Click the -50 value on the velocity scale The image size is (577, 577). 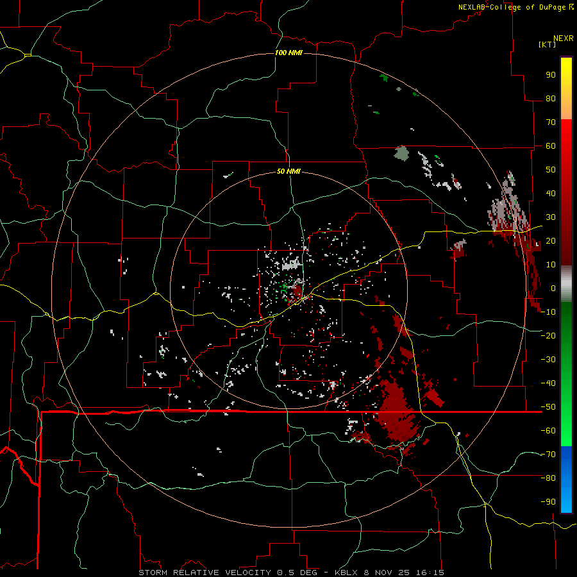[548, 407]
